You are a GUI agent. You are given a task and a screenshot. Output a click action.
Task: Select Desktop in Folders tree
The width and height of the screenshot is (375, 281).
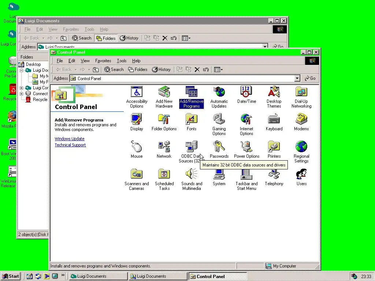(x=33, y=64)
